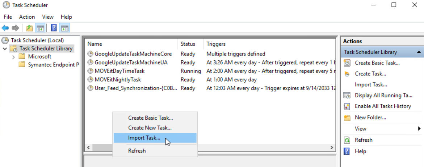Choose Refresh in context menu

coord(155,151)
